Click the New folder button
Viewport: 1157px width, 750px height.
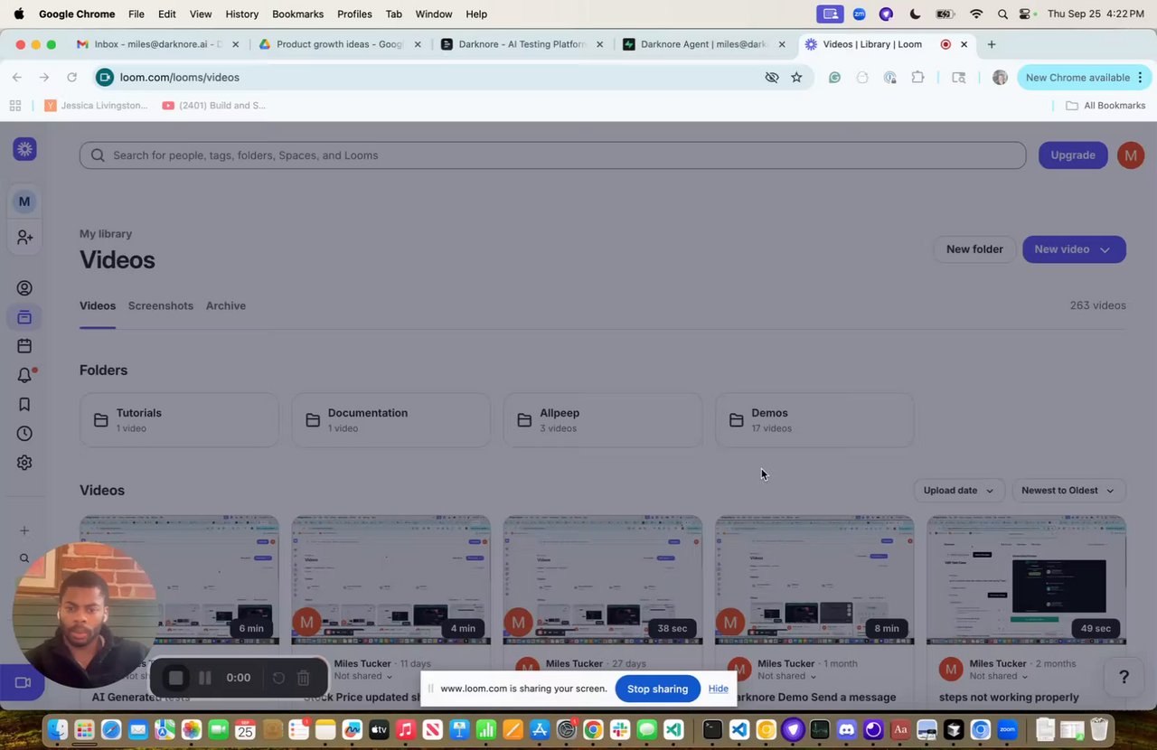(974, 249)
